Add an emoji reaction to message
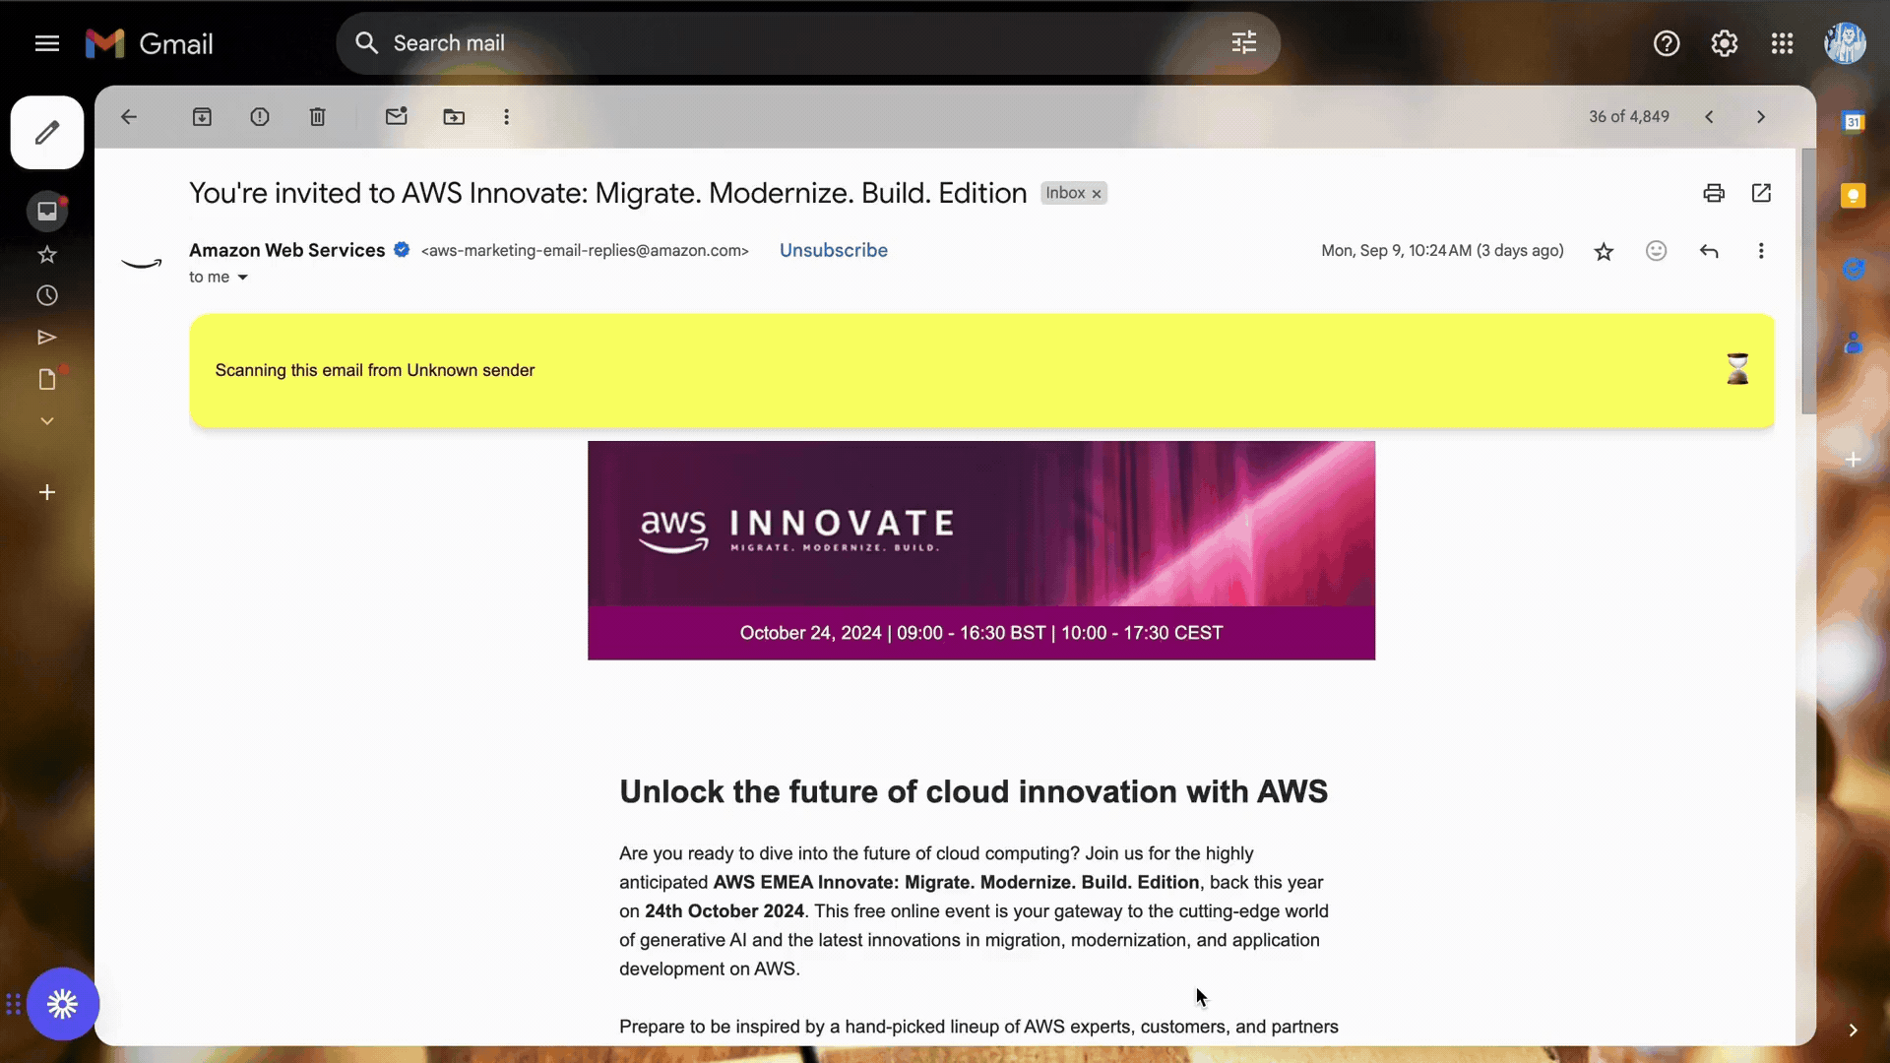This screenshot has width=1890, height=1063. [1657, 251]
